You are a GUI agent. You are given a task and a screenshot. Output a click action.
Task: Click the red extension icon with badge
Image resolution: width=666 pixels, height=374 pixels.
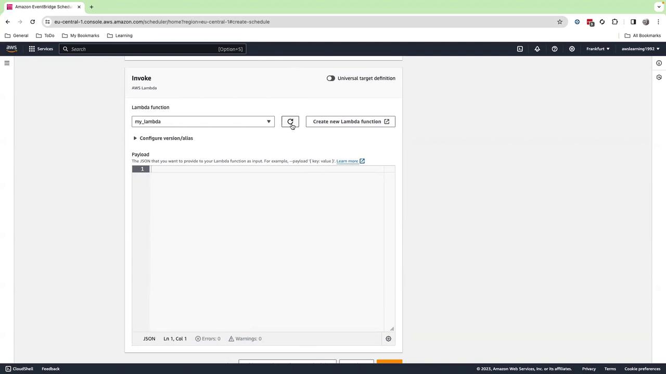click(x=590, y=22)
